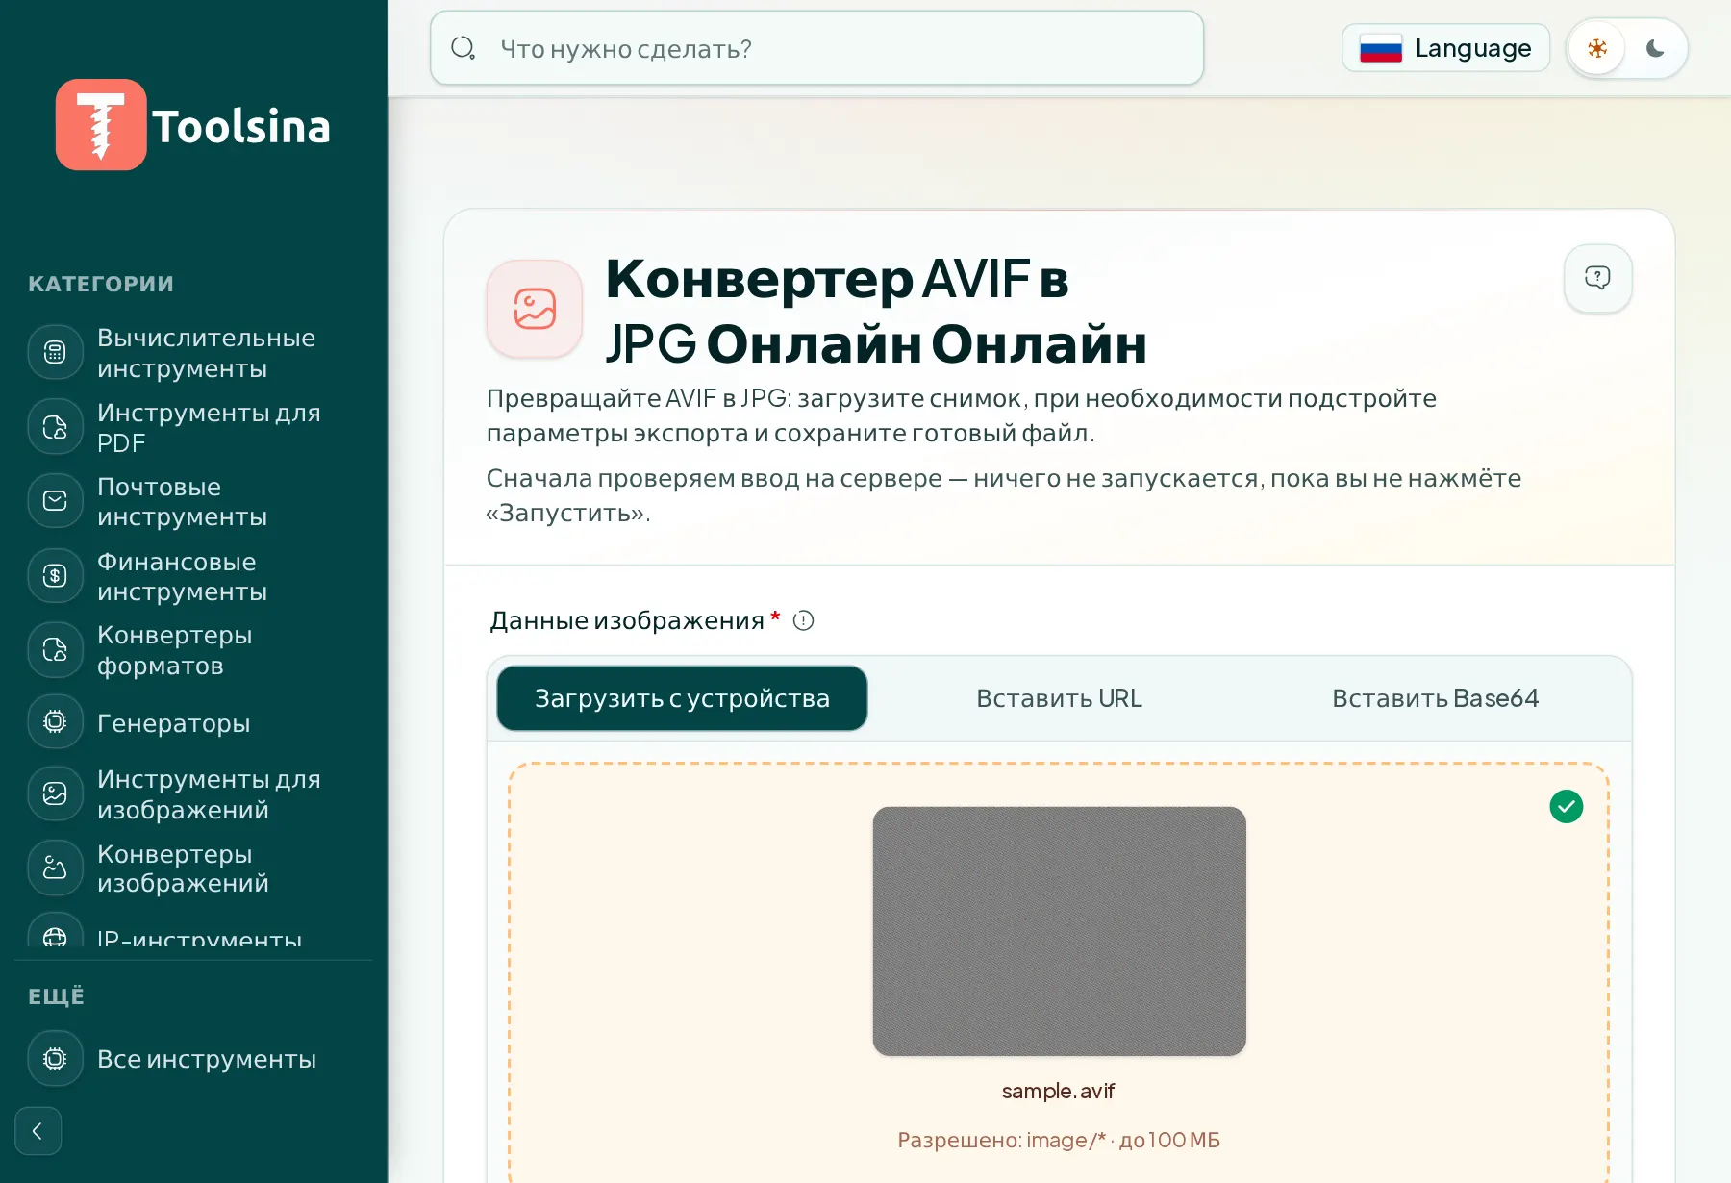Open «Конвертеры форматов» category

(193, 650)
